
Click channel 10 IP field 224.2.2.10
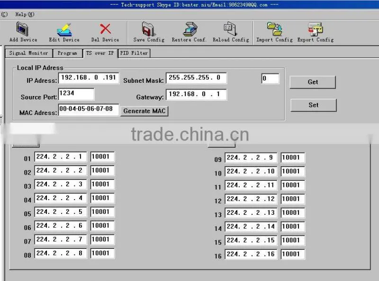[251, 171]
